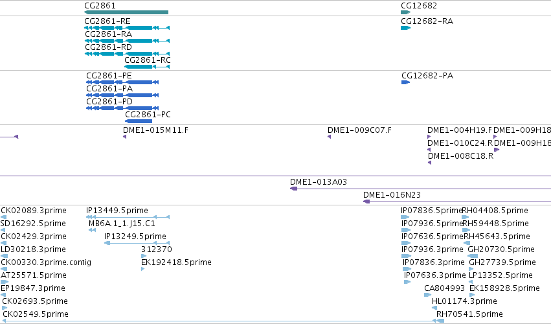The height and width of the screenshot is (324, 551).
Task: Select the LP13352.5prime label
Action: click(500, 275)
